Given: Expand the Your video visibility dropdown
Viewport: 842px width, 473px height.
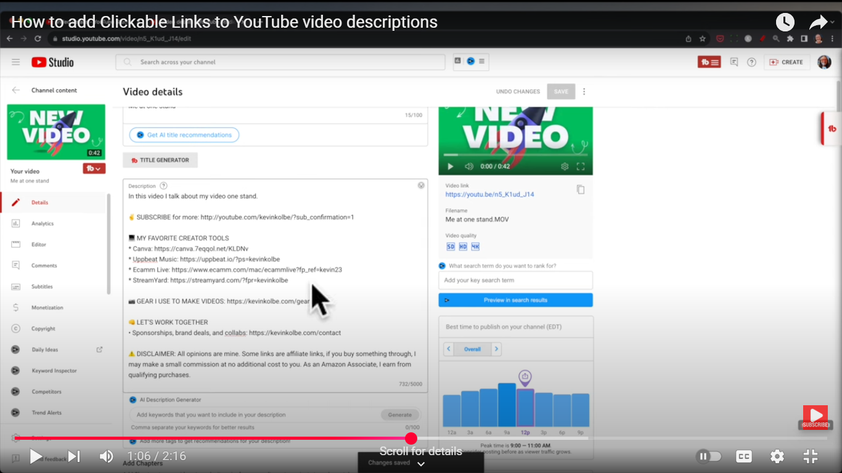Looking at the screenshot, I should [x=94, y=168].
